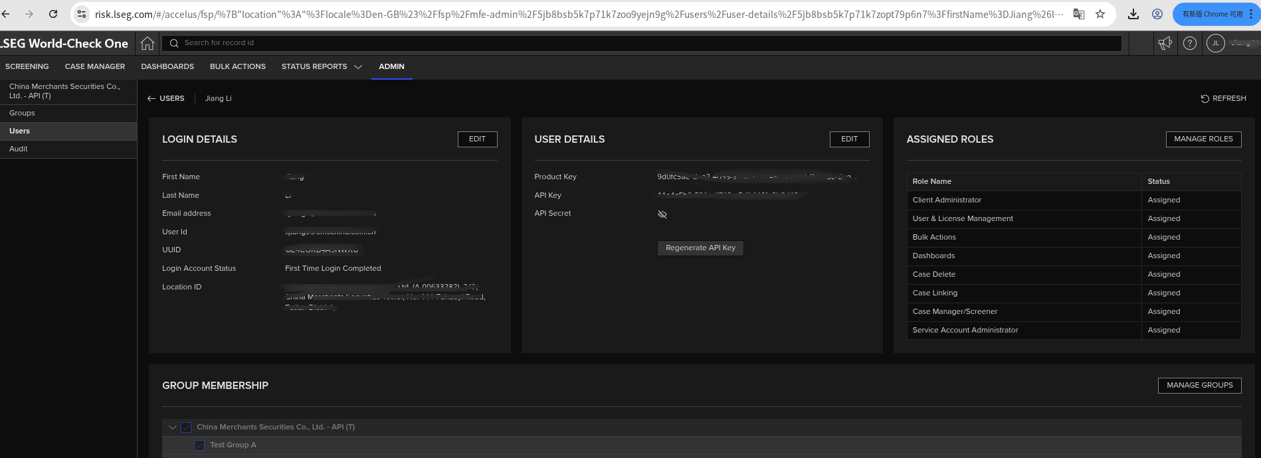Screen dimensions: 1261x458
Task: Click China Merchants Securities sidebar entry
Action: coord(68,92)
